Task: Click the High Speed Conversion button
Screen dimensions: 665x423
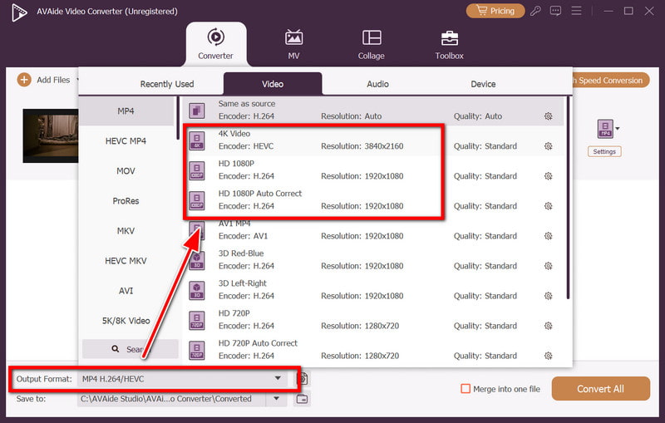Action: pos(610,81)
